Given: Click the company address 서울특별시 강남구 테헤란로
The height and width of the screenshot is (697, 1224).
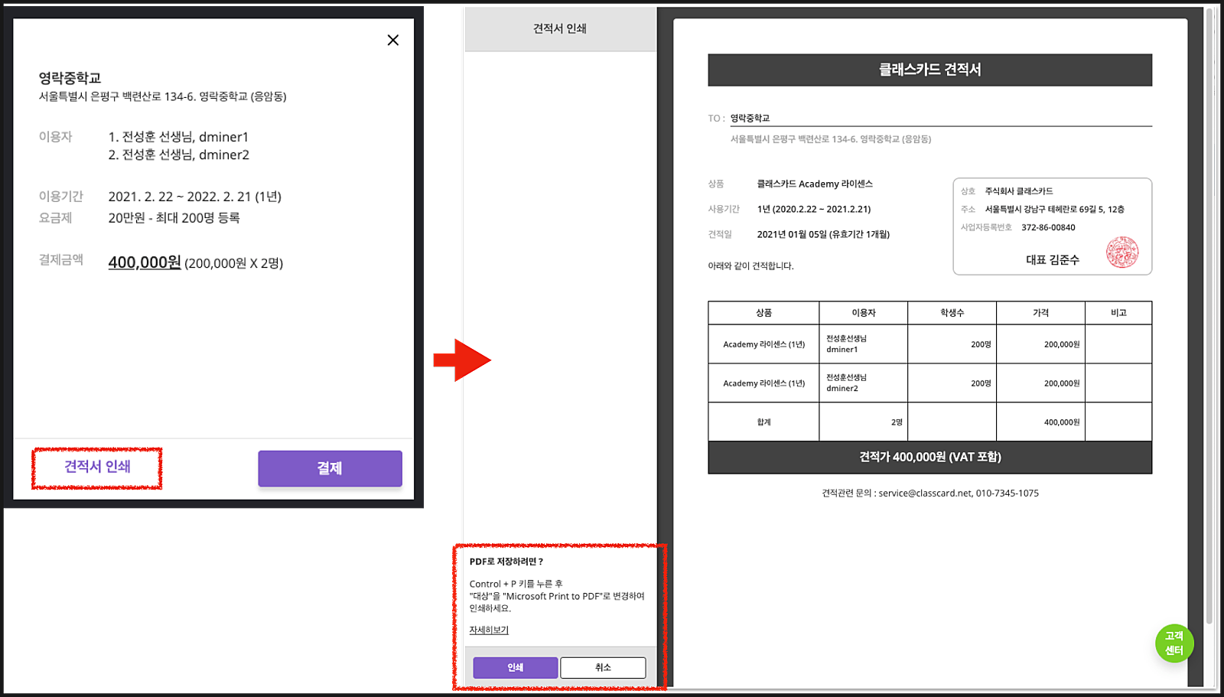Looking at the screenshot, I should tap(1054, 209).
